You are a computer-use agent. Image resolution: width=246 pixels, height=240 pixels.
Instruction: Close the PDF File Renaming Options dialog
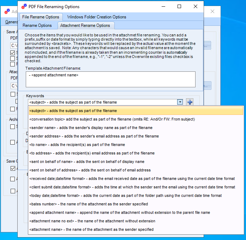pyautogui.click(x=195, y=6)
